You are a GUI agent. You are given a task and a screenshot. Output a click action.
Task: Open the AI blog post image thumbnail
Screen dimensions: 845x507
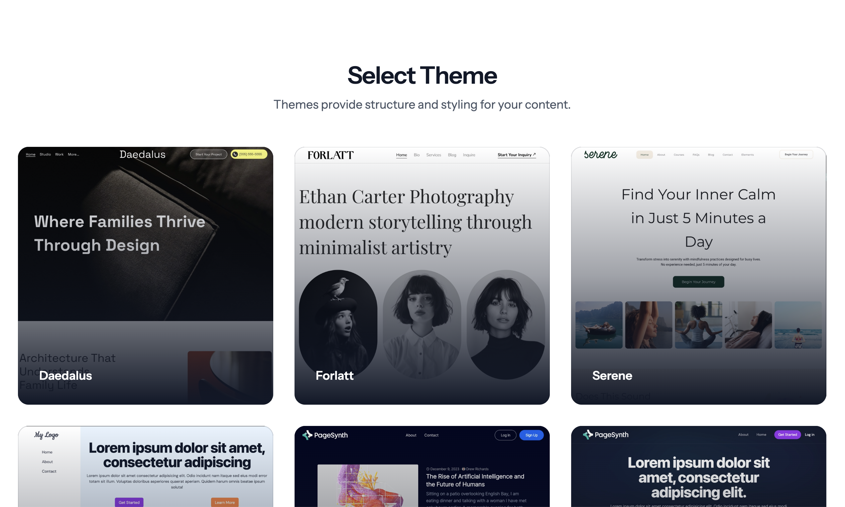[x=367, y=485]
